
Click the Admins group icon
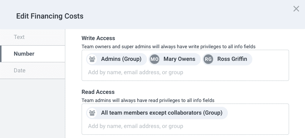tap(92, 59)
